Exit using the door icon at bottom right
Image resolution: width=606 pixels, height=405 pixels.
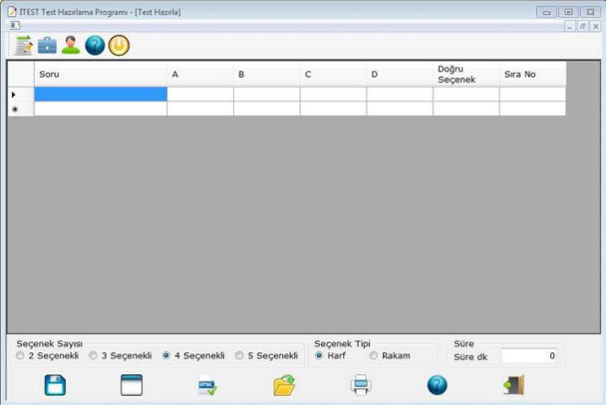[513, 385]
